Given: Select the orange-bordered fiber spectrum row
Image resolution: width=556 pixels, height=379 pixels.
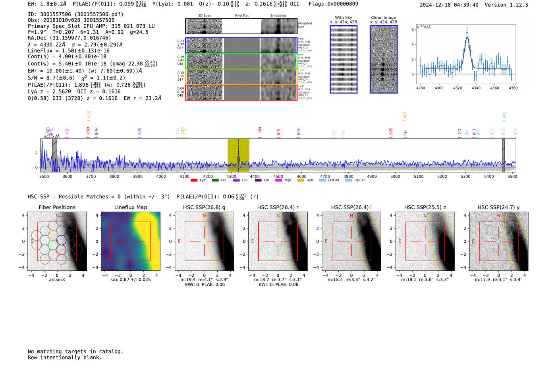Looking at the screenshot, I should click(241, 77).
